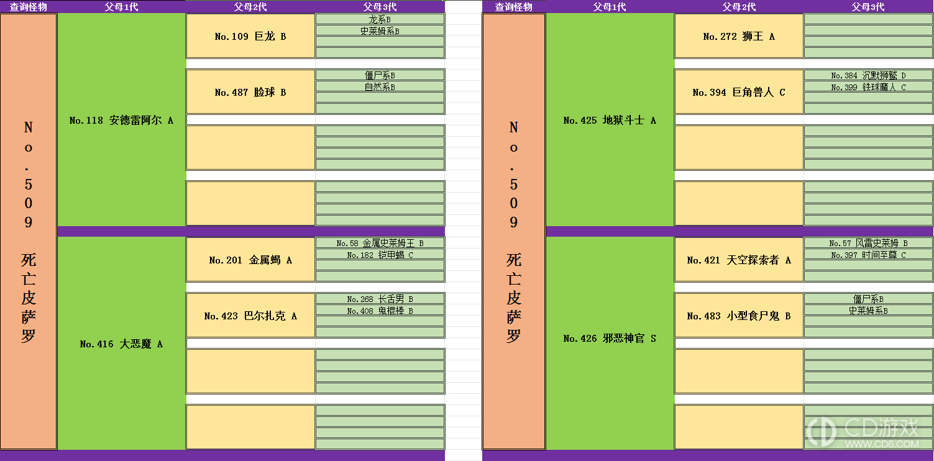Select 僵尸系B beside No.483 小型食尸鬼
Screen dimensions: 934x461
[869, 299]
